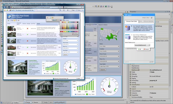Click the red X Garage icon in first property row
173x104 pixels.
pyautogui.click(x=28, y=29)
